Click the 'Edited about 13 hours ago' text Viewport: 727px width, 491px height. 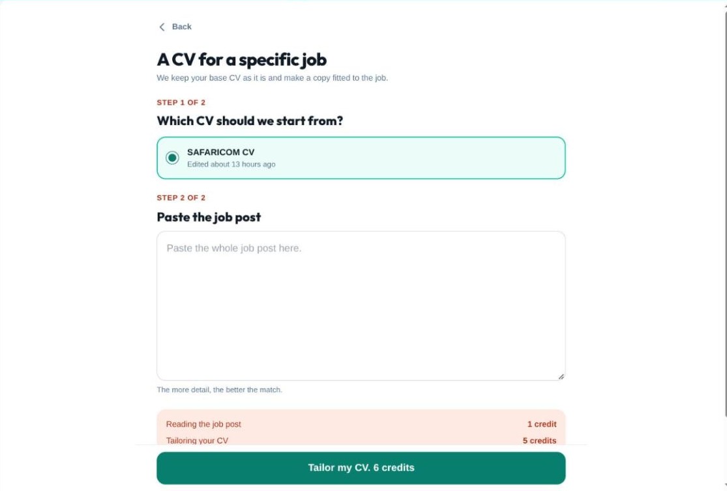231,165
